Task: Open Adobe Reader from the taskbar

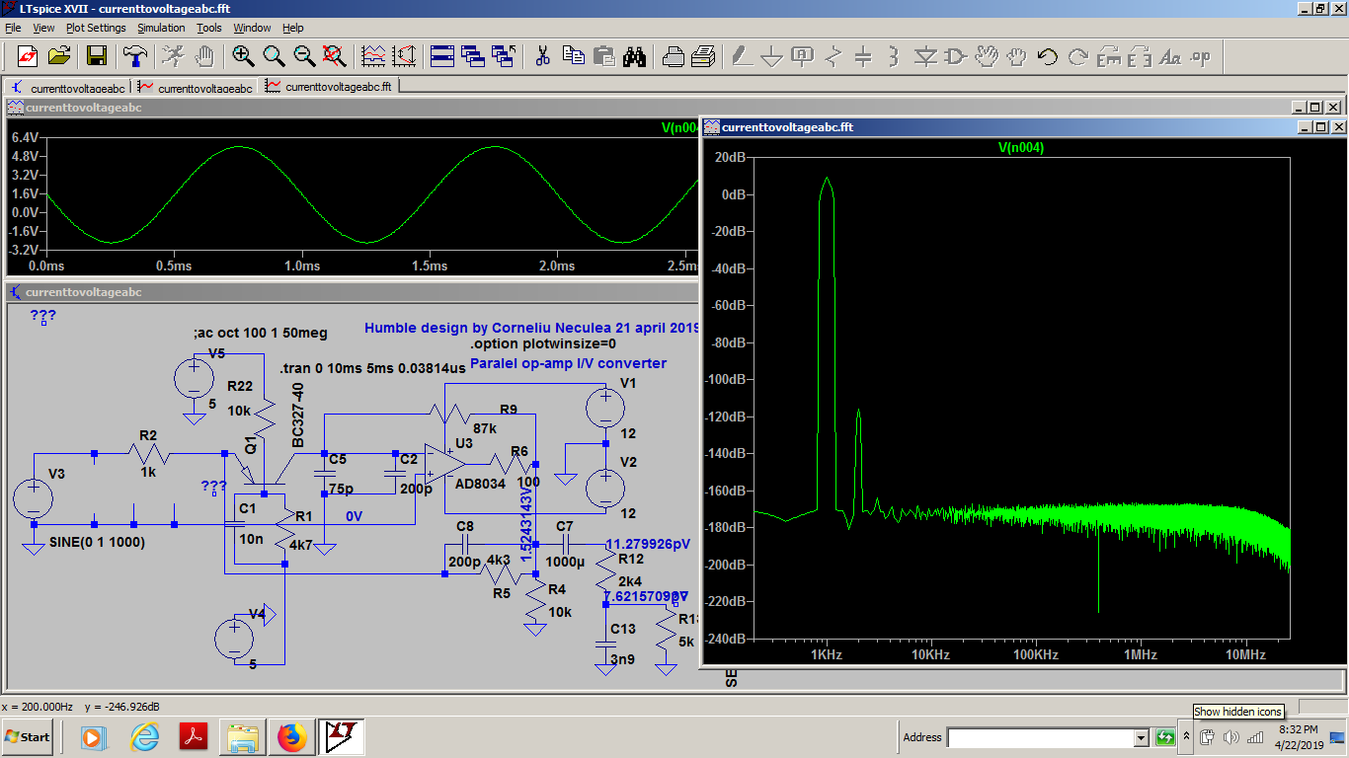Action: (x=193, y=736)
